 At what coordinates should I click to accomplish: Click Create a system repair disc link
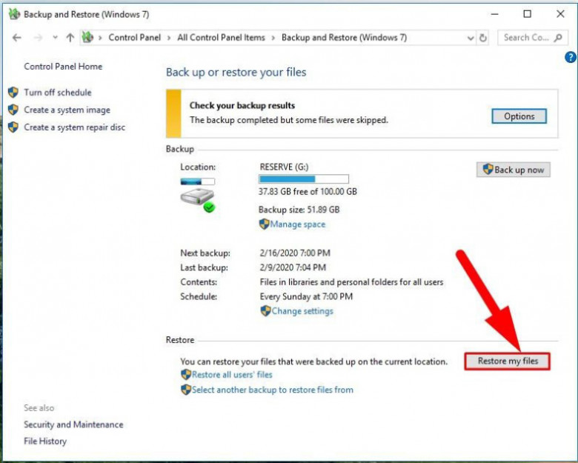click(74, 127)
